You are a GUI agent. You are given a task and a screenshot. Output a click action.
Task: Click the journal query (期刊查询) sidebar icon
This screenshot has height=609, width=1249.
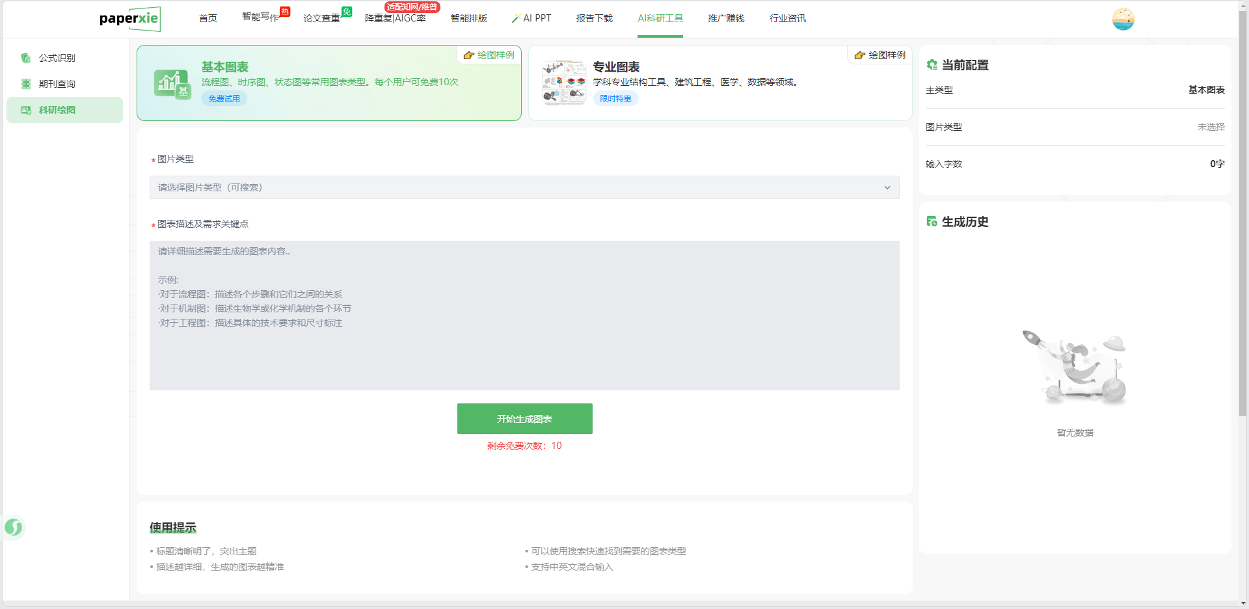(26, 84)
